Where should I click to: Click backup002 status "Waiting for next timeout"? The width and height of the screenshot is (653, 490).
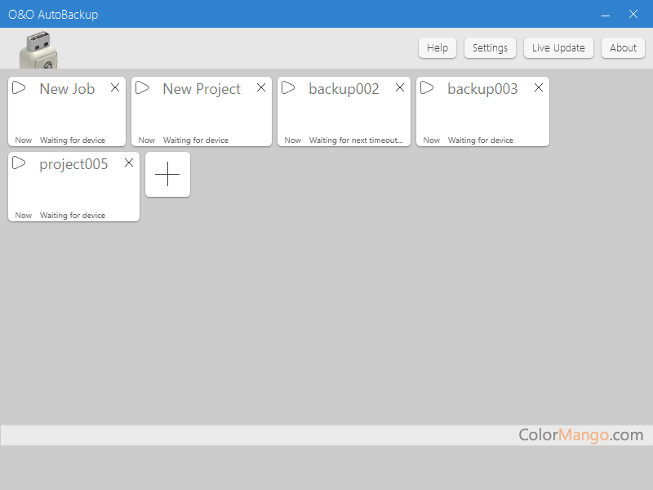pyautogui.click(x=356, y=140)
